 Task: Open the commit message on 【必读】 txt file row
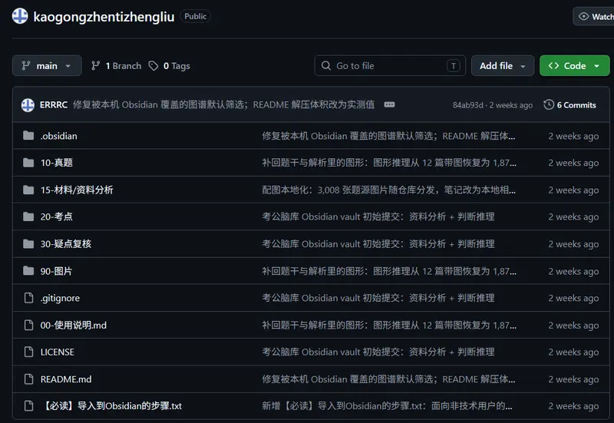[387, 406]
